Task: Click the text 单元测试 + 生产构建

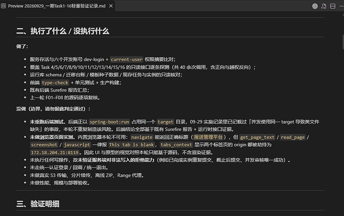Action: click(x=98, y=83)
